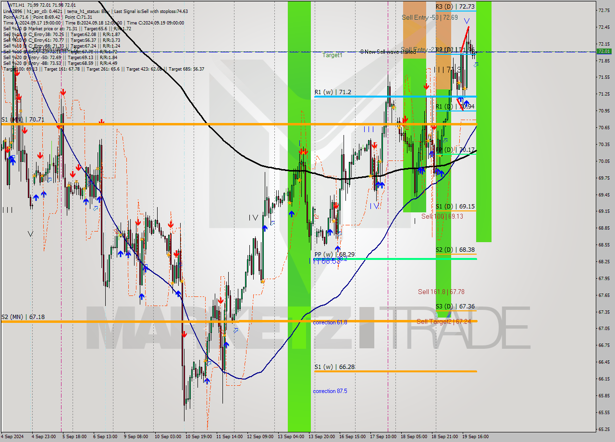
Task: Click the '12 Sep 09:00' time axis label
Action: coord(260,437)
